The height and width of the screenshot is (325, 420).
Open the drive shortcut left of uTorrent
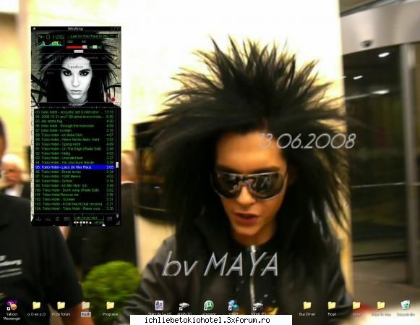[x=184, y=308]
